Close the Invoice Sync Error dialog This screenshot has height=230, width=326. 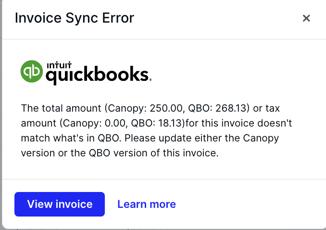[x=306, y=18]
